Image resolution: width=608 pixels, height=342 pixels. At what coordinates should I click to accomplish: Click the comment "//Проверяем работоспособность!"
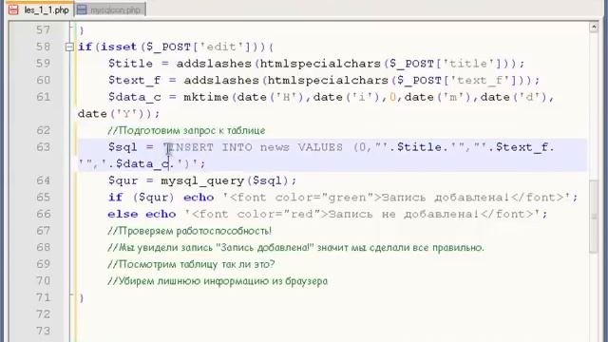coord(190,231)
